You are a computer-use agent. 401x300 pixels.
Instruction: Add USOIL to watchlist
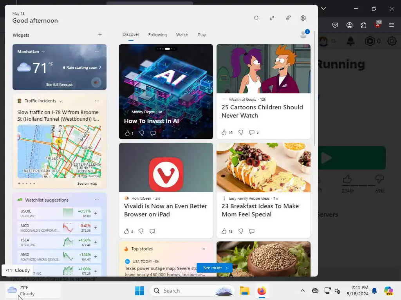tap(96, 213)
